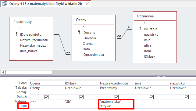Click the lub row cell under Ocena column
The height and width of the screenshot is (111, 196).
coord(46,106)
